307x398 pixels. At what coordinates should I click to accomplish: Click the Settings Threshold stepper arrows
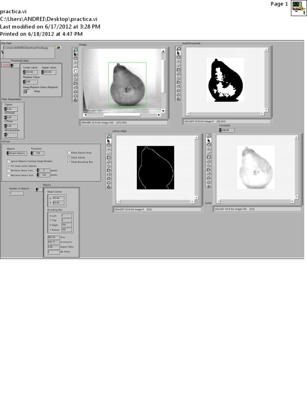pos(32,153)
